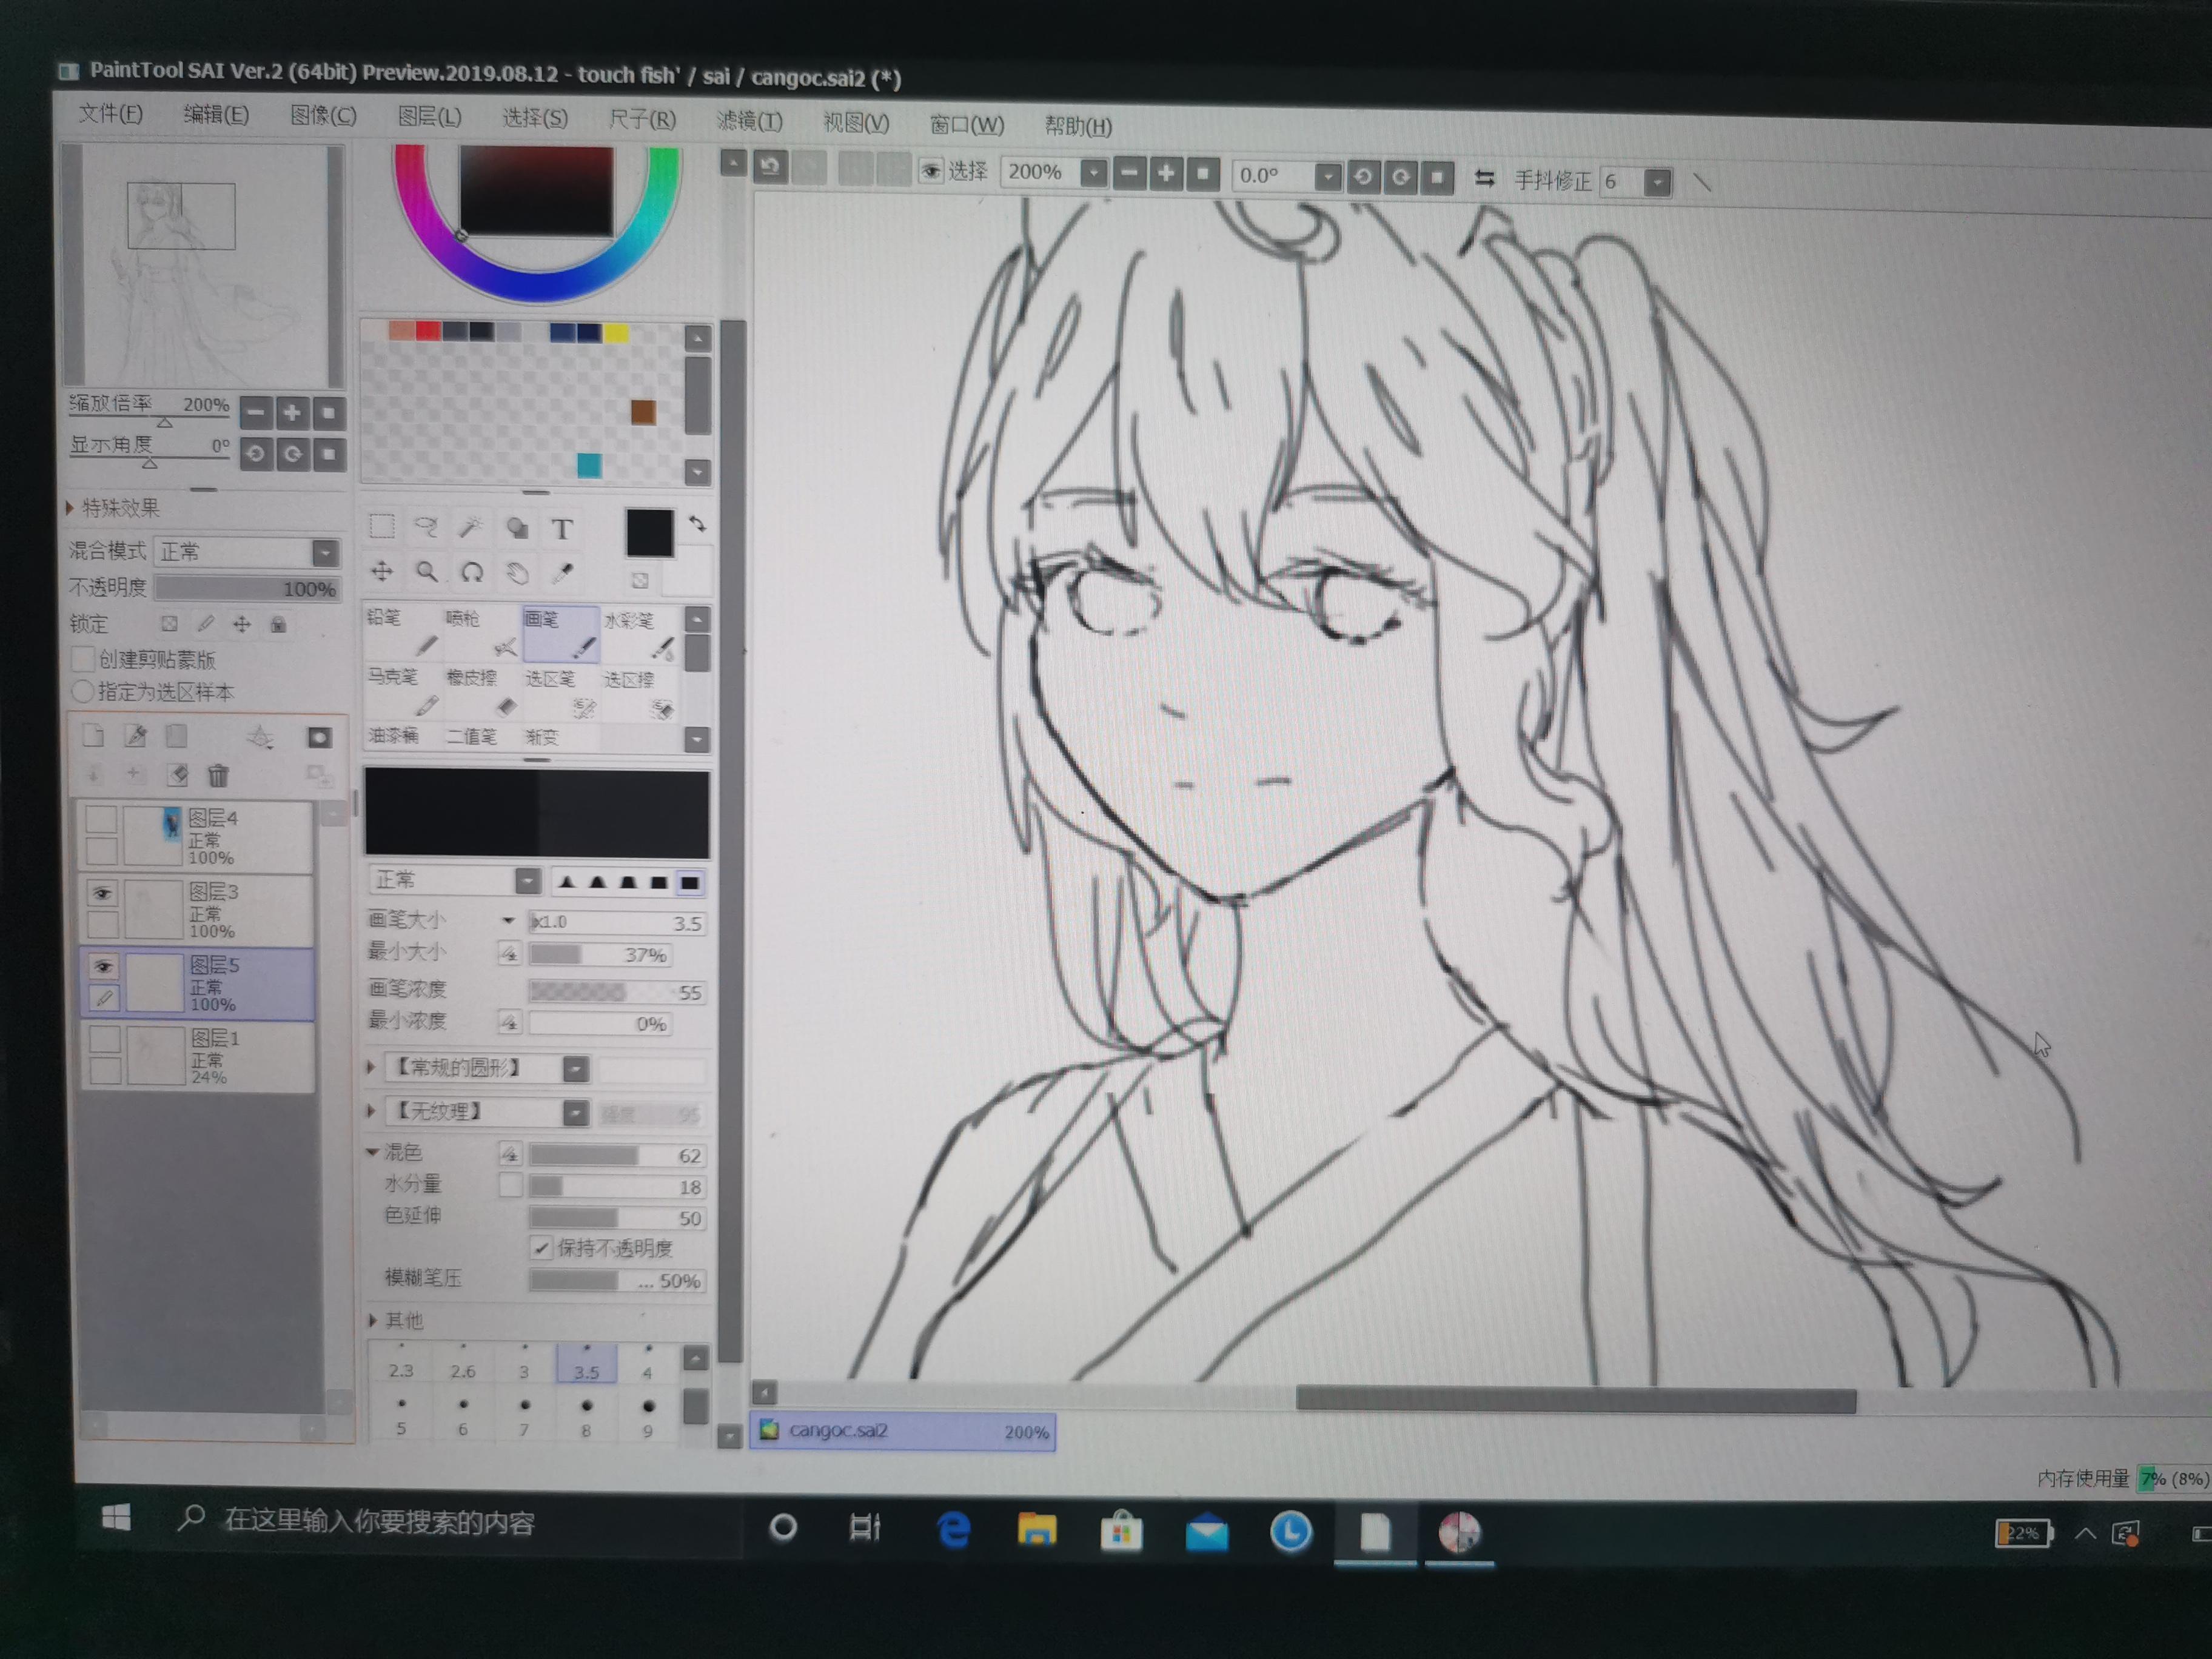2212x1659 pixels.
Task: Choose the 水彩笔 watercolor brush
Action: pyautogui.click(x=640, y=635)
